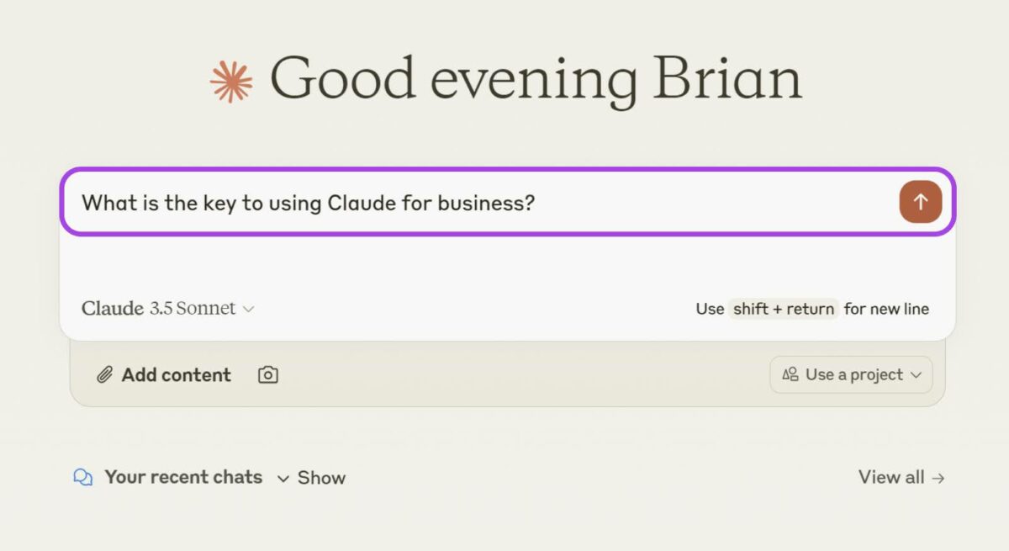Click the Good evening Brian greeting
Screen dimensions: 1009x551
click(x=536, y=78)
